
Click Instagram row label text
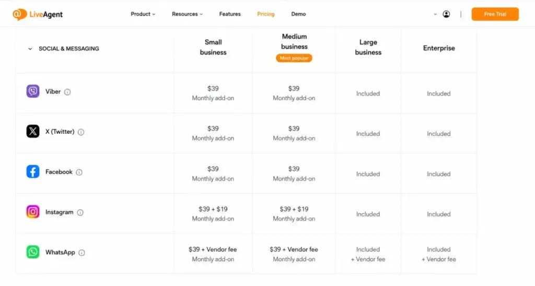click(x=60, y=212)
